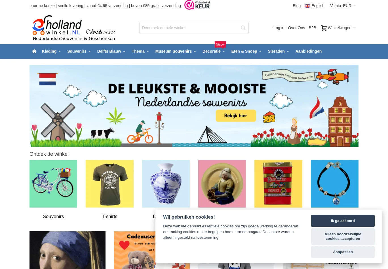Expand the Winkelwagen dropdown arrow
Viewport: 388px width, 269px height.
click(x=355, y=28)
